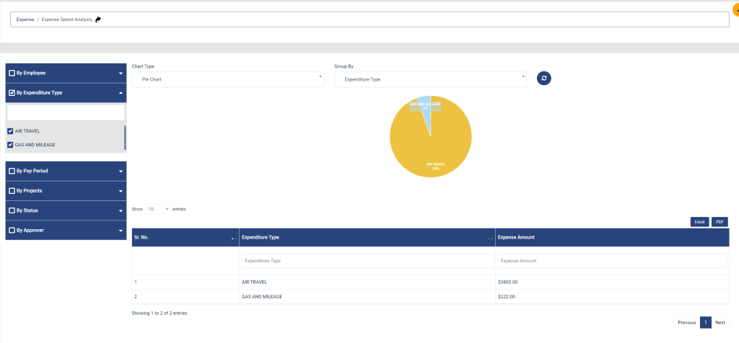This screenshot has width=739, height=343.
Task: Click the Sr. No. column header
Action: coord(185,238)
